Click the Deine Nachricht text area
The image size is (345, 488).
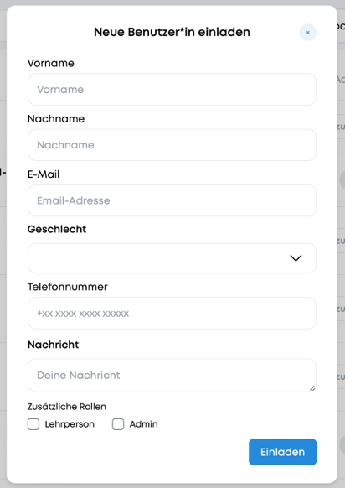(172, 375)
